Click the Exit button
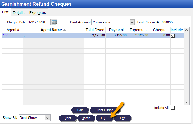This screenshot has width=193, height=124. 123,118
